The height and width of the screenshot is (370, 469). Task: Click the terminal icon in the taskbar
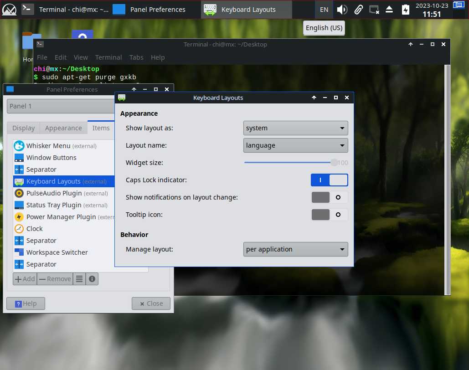[x=27, y=9]
